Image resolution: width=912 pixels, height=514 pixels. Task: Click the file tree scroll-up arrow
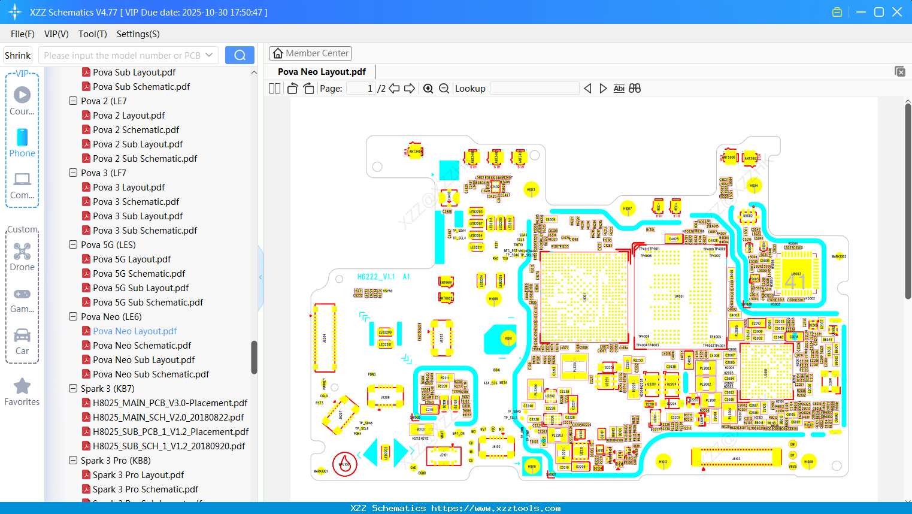pos(254,72)
